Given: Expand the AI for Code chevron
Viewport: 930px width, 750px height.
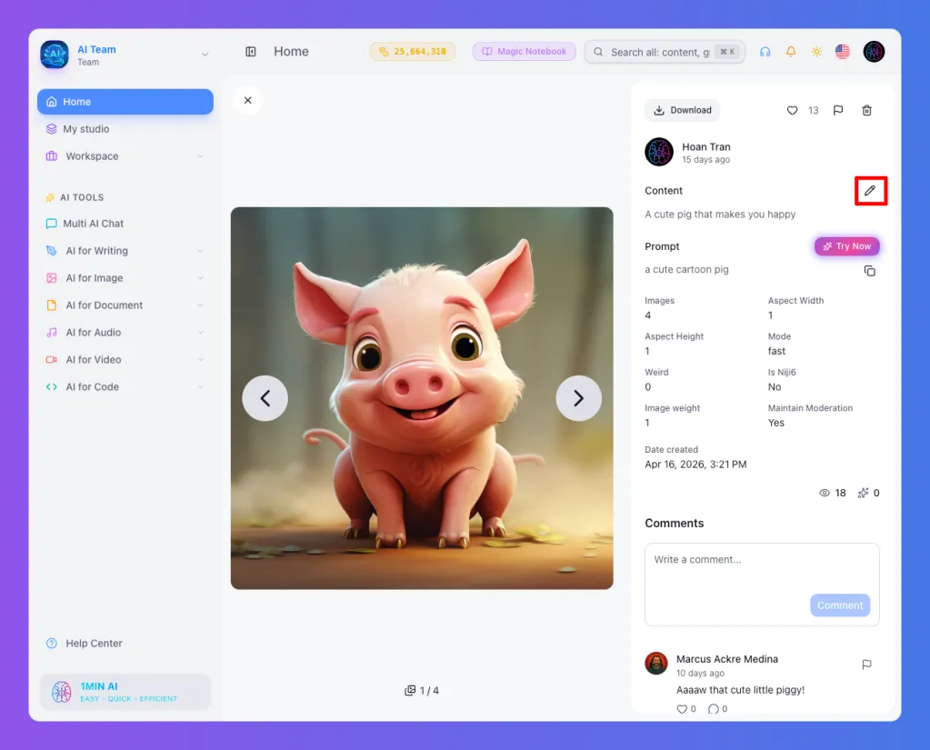Looking at the screenshot, I should 201,387.
